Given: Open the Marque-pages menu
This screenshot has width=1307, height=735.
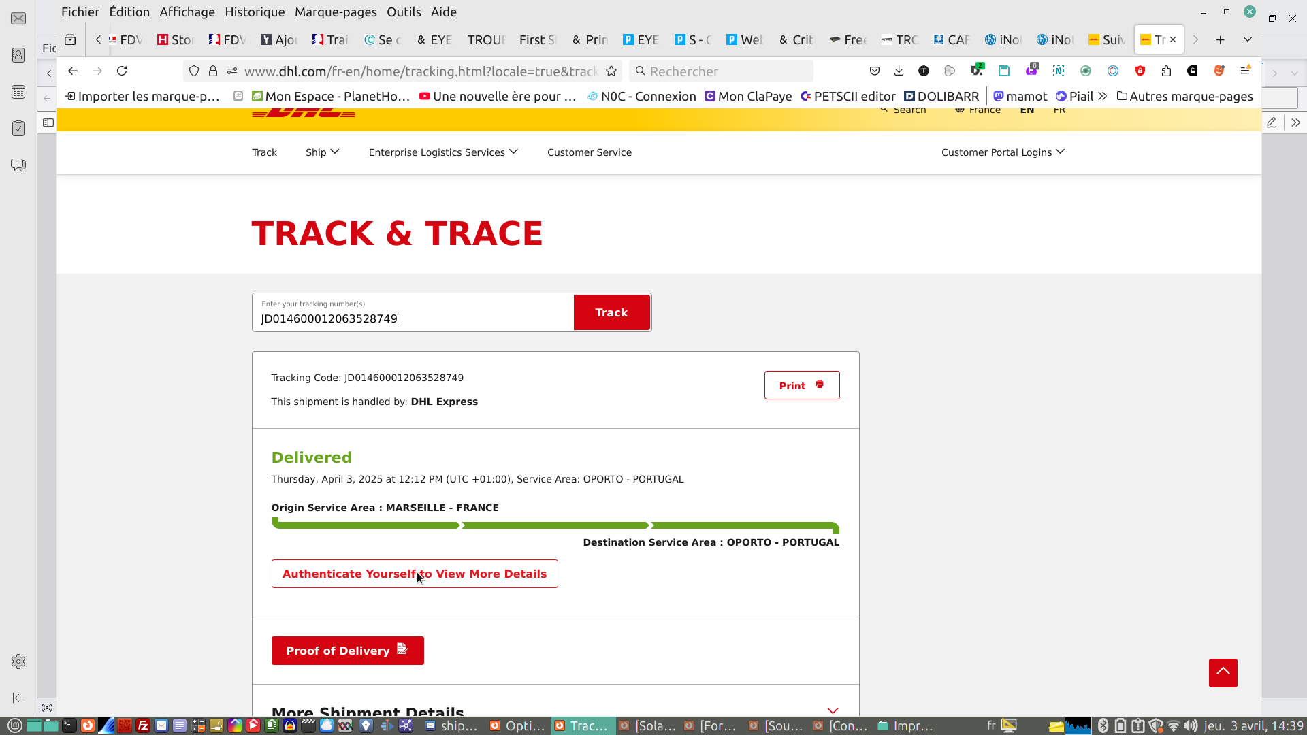Looking at the screenshot, I should (336, 12).
